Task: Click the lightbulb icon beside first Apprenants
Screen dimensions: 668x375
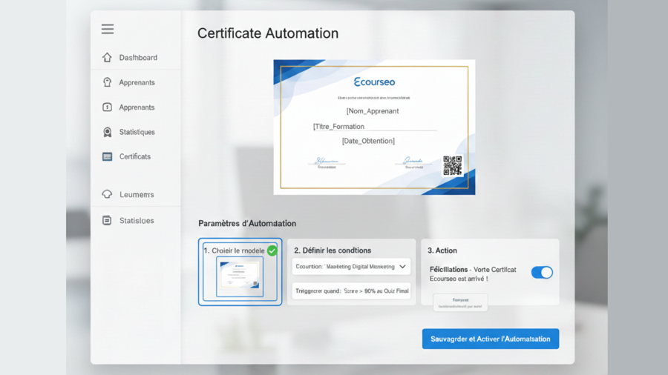Action: coord(107,82)
